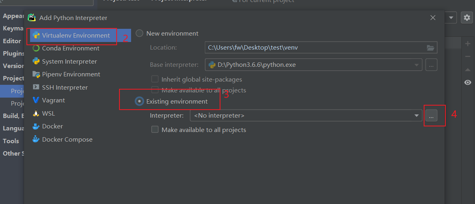
Task: Click the Docker Compose whale icon
Action: click(36, 139)
